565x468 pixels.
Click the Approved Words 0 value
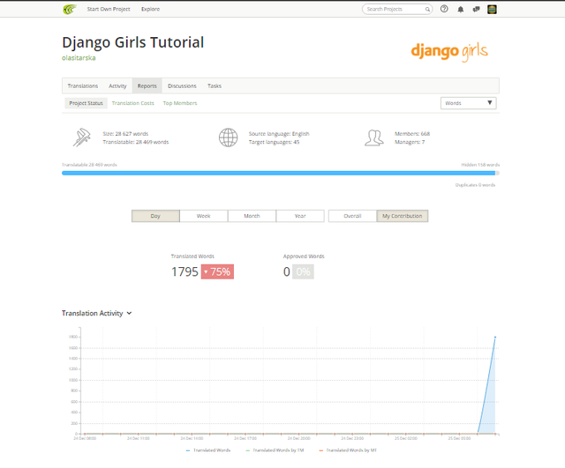[x=286, y=271]
